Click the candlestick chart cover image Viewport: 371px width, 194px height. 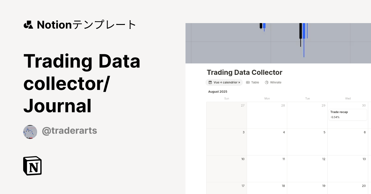click(x=278, y=43)
